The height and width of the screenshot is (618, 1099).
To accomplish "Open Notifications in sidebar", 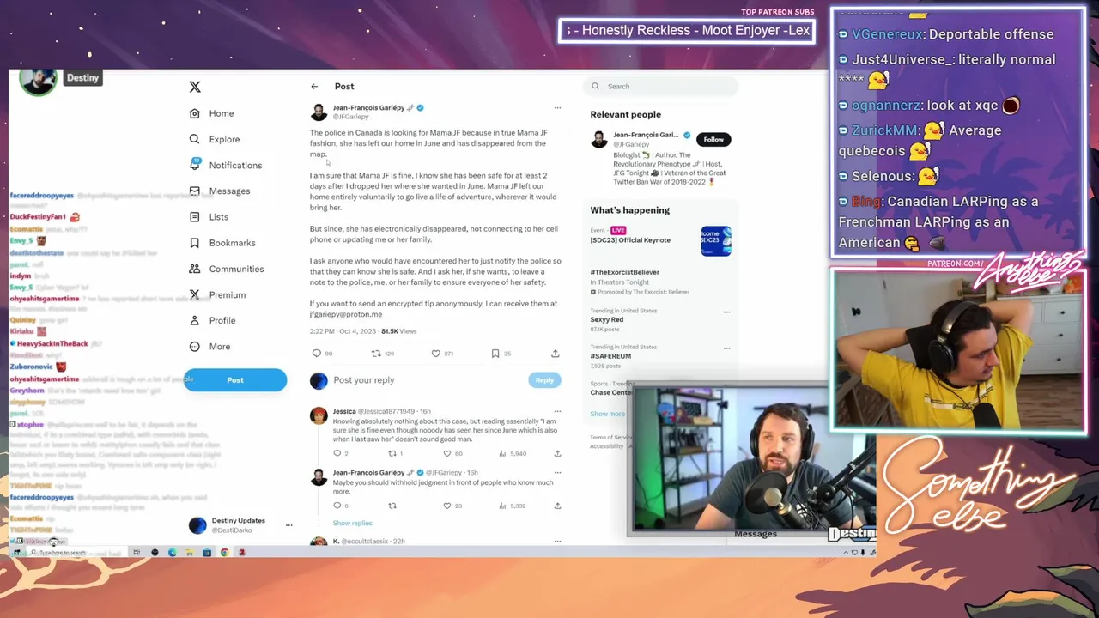I will (x=225, y=165).
